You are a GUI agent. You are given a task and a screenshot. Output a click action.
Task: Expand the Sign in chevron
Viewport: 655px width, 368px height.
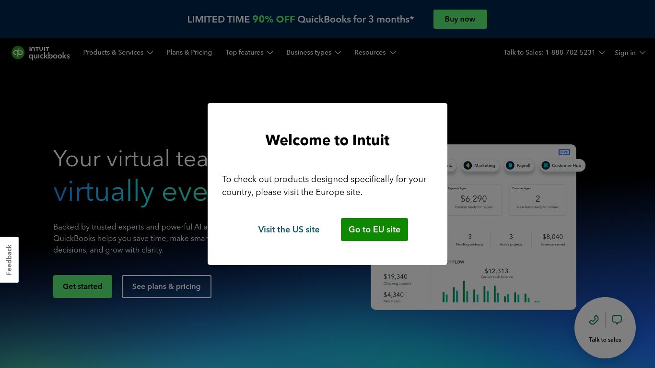643,53
